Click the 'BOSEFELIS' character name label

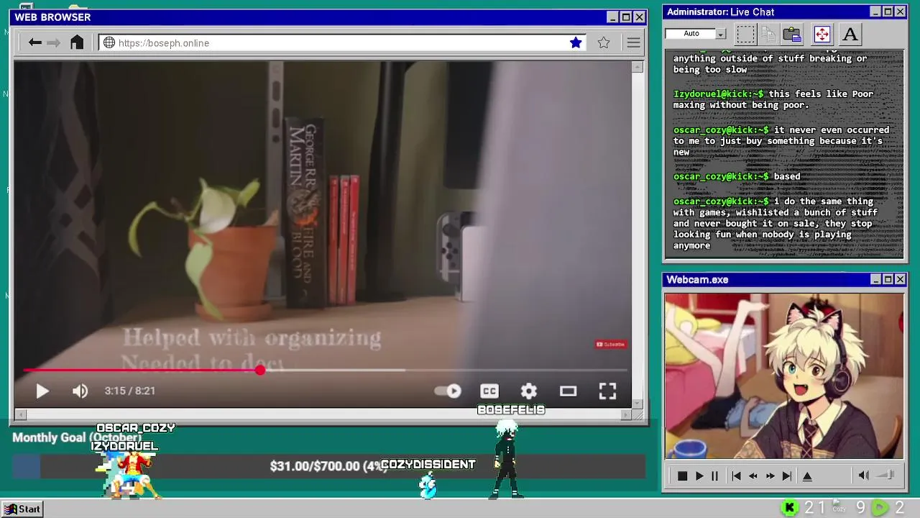point(511,410)
